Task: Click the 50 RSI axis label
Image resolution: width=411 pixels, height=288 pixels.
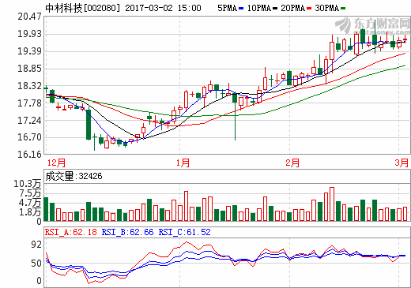Action: click(36, 264)
